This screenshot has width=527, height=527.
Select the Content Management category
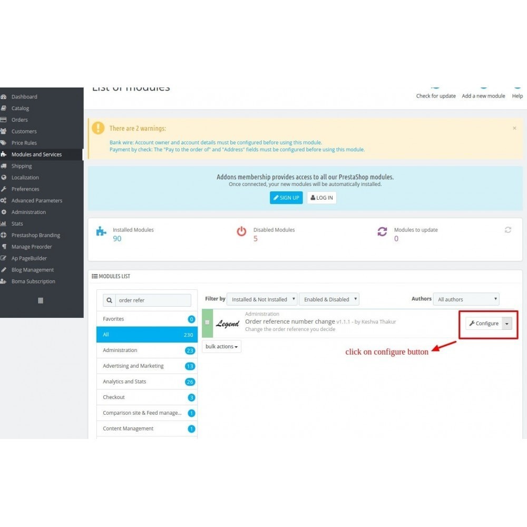[x=147, y=428]
